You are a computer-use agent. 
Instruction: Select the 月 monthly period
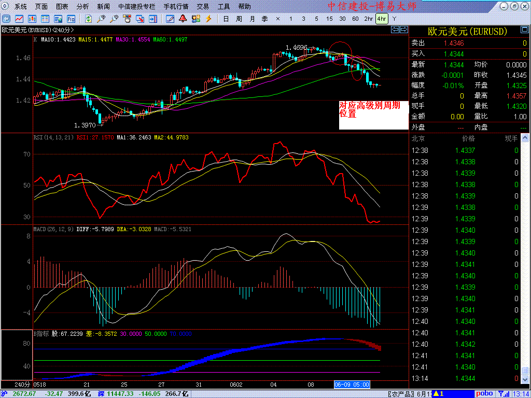click(x=252, y=19)
